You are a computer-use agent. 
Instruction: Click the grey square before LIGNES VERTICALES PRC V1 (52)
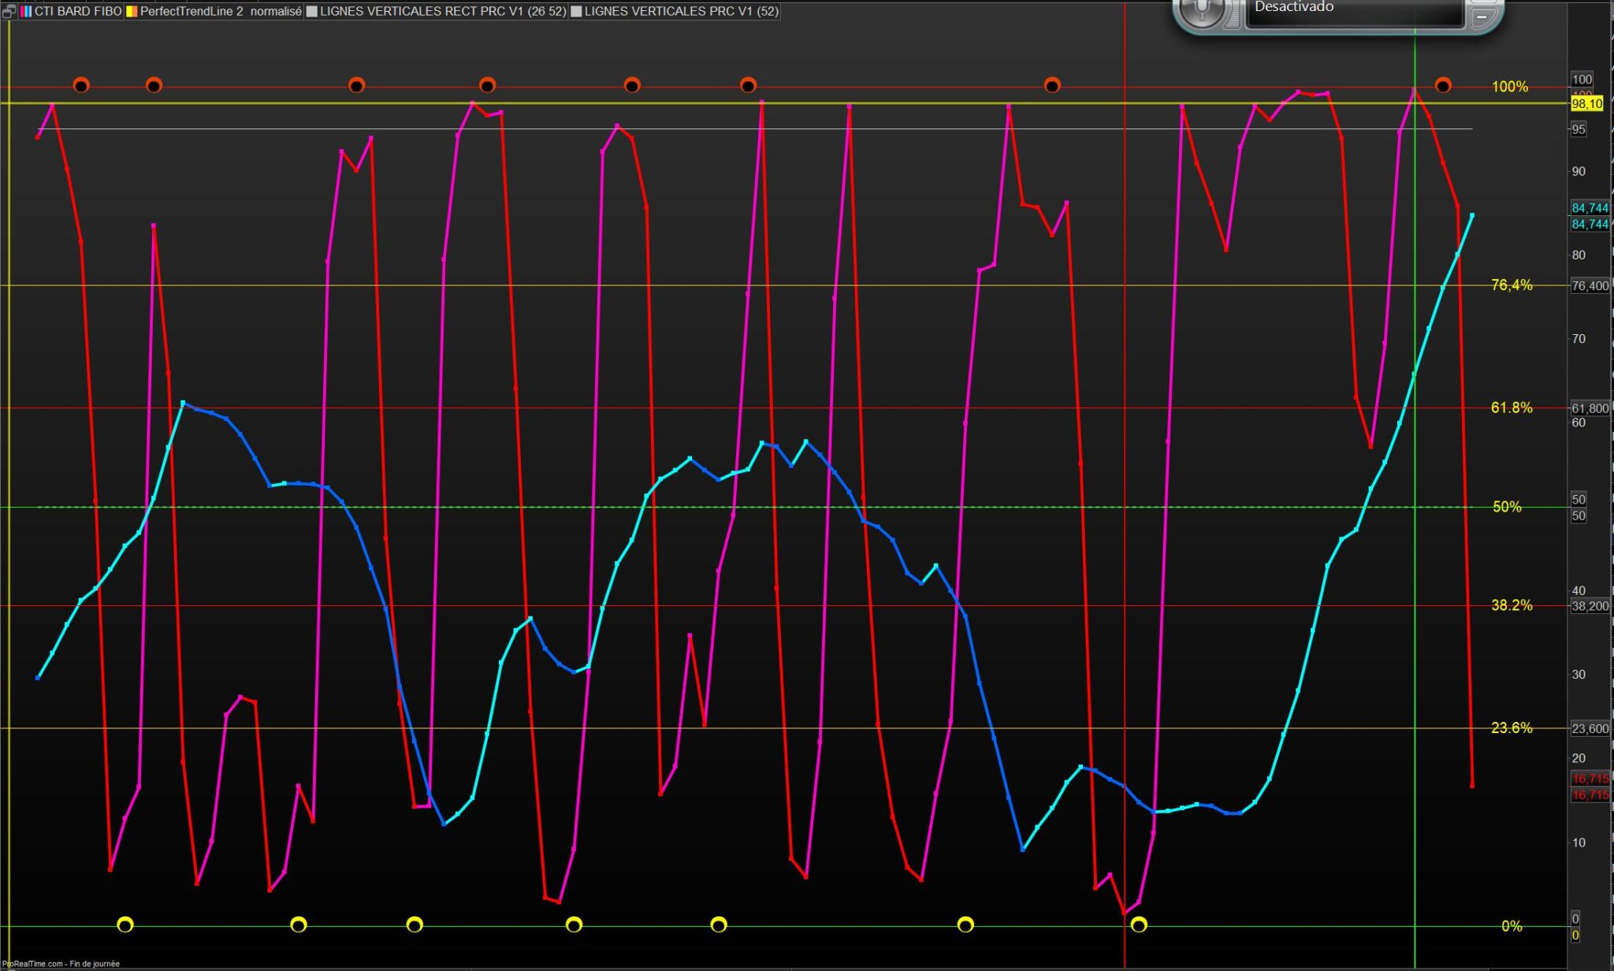(576, 11)
